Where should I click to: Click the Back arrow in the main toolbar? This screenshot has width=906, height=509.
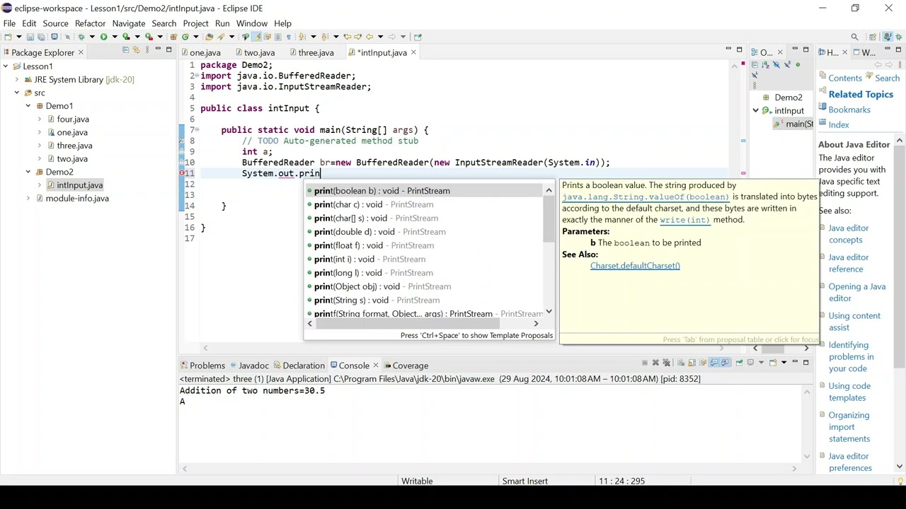coord(369,37)
